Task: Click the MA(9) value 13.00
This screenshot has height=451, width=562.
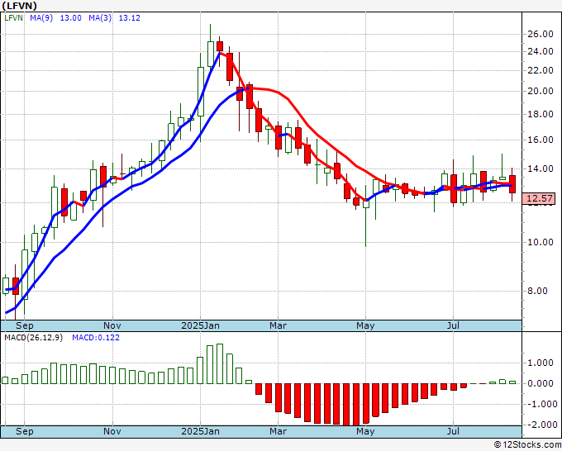Action: click(x=70, y=18)
